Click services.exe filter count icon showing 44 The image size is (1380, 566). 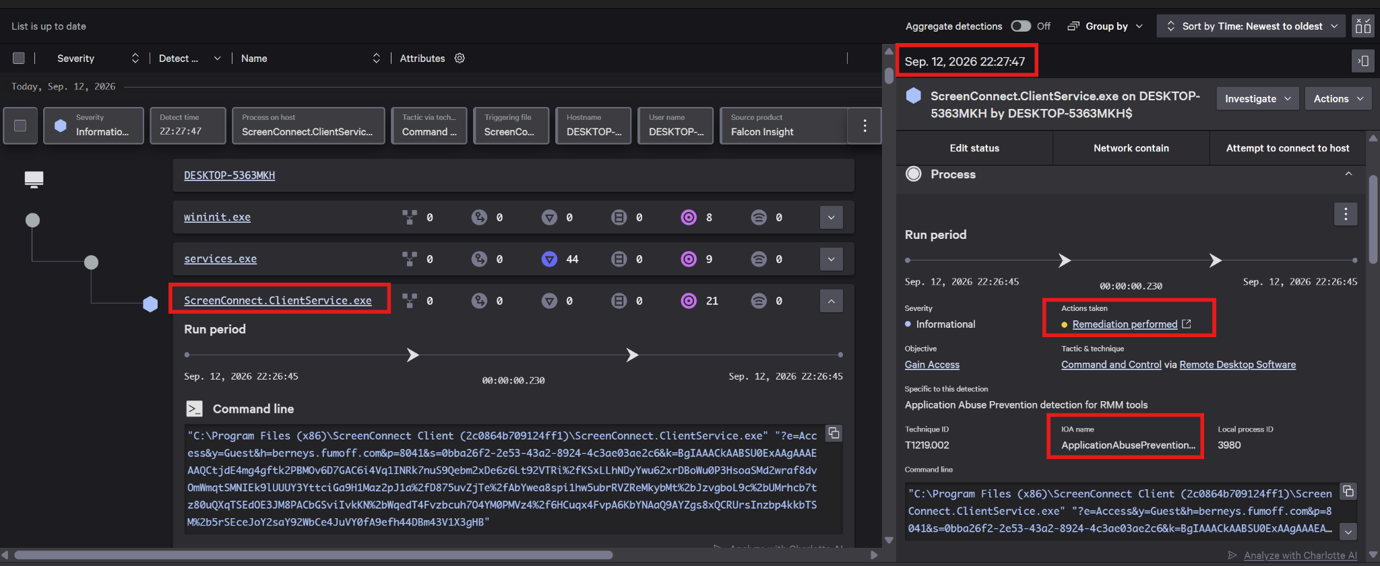(x=550, y=259)
